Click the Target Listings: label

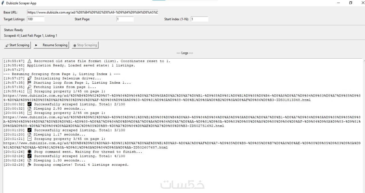click(14, 19)
